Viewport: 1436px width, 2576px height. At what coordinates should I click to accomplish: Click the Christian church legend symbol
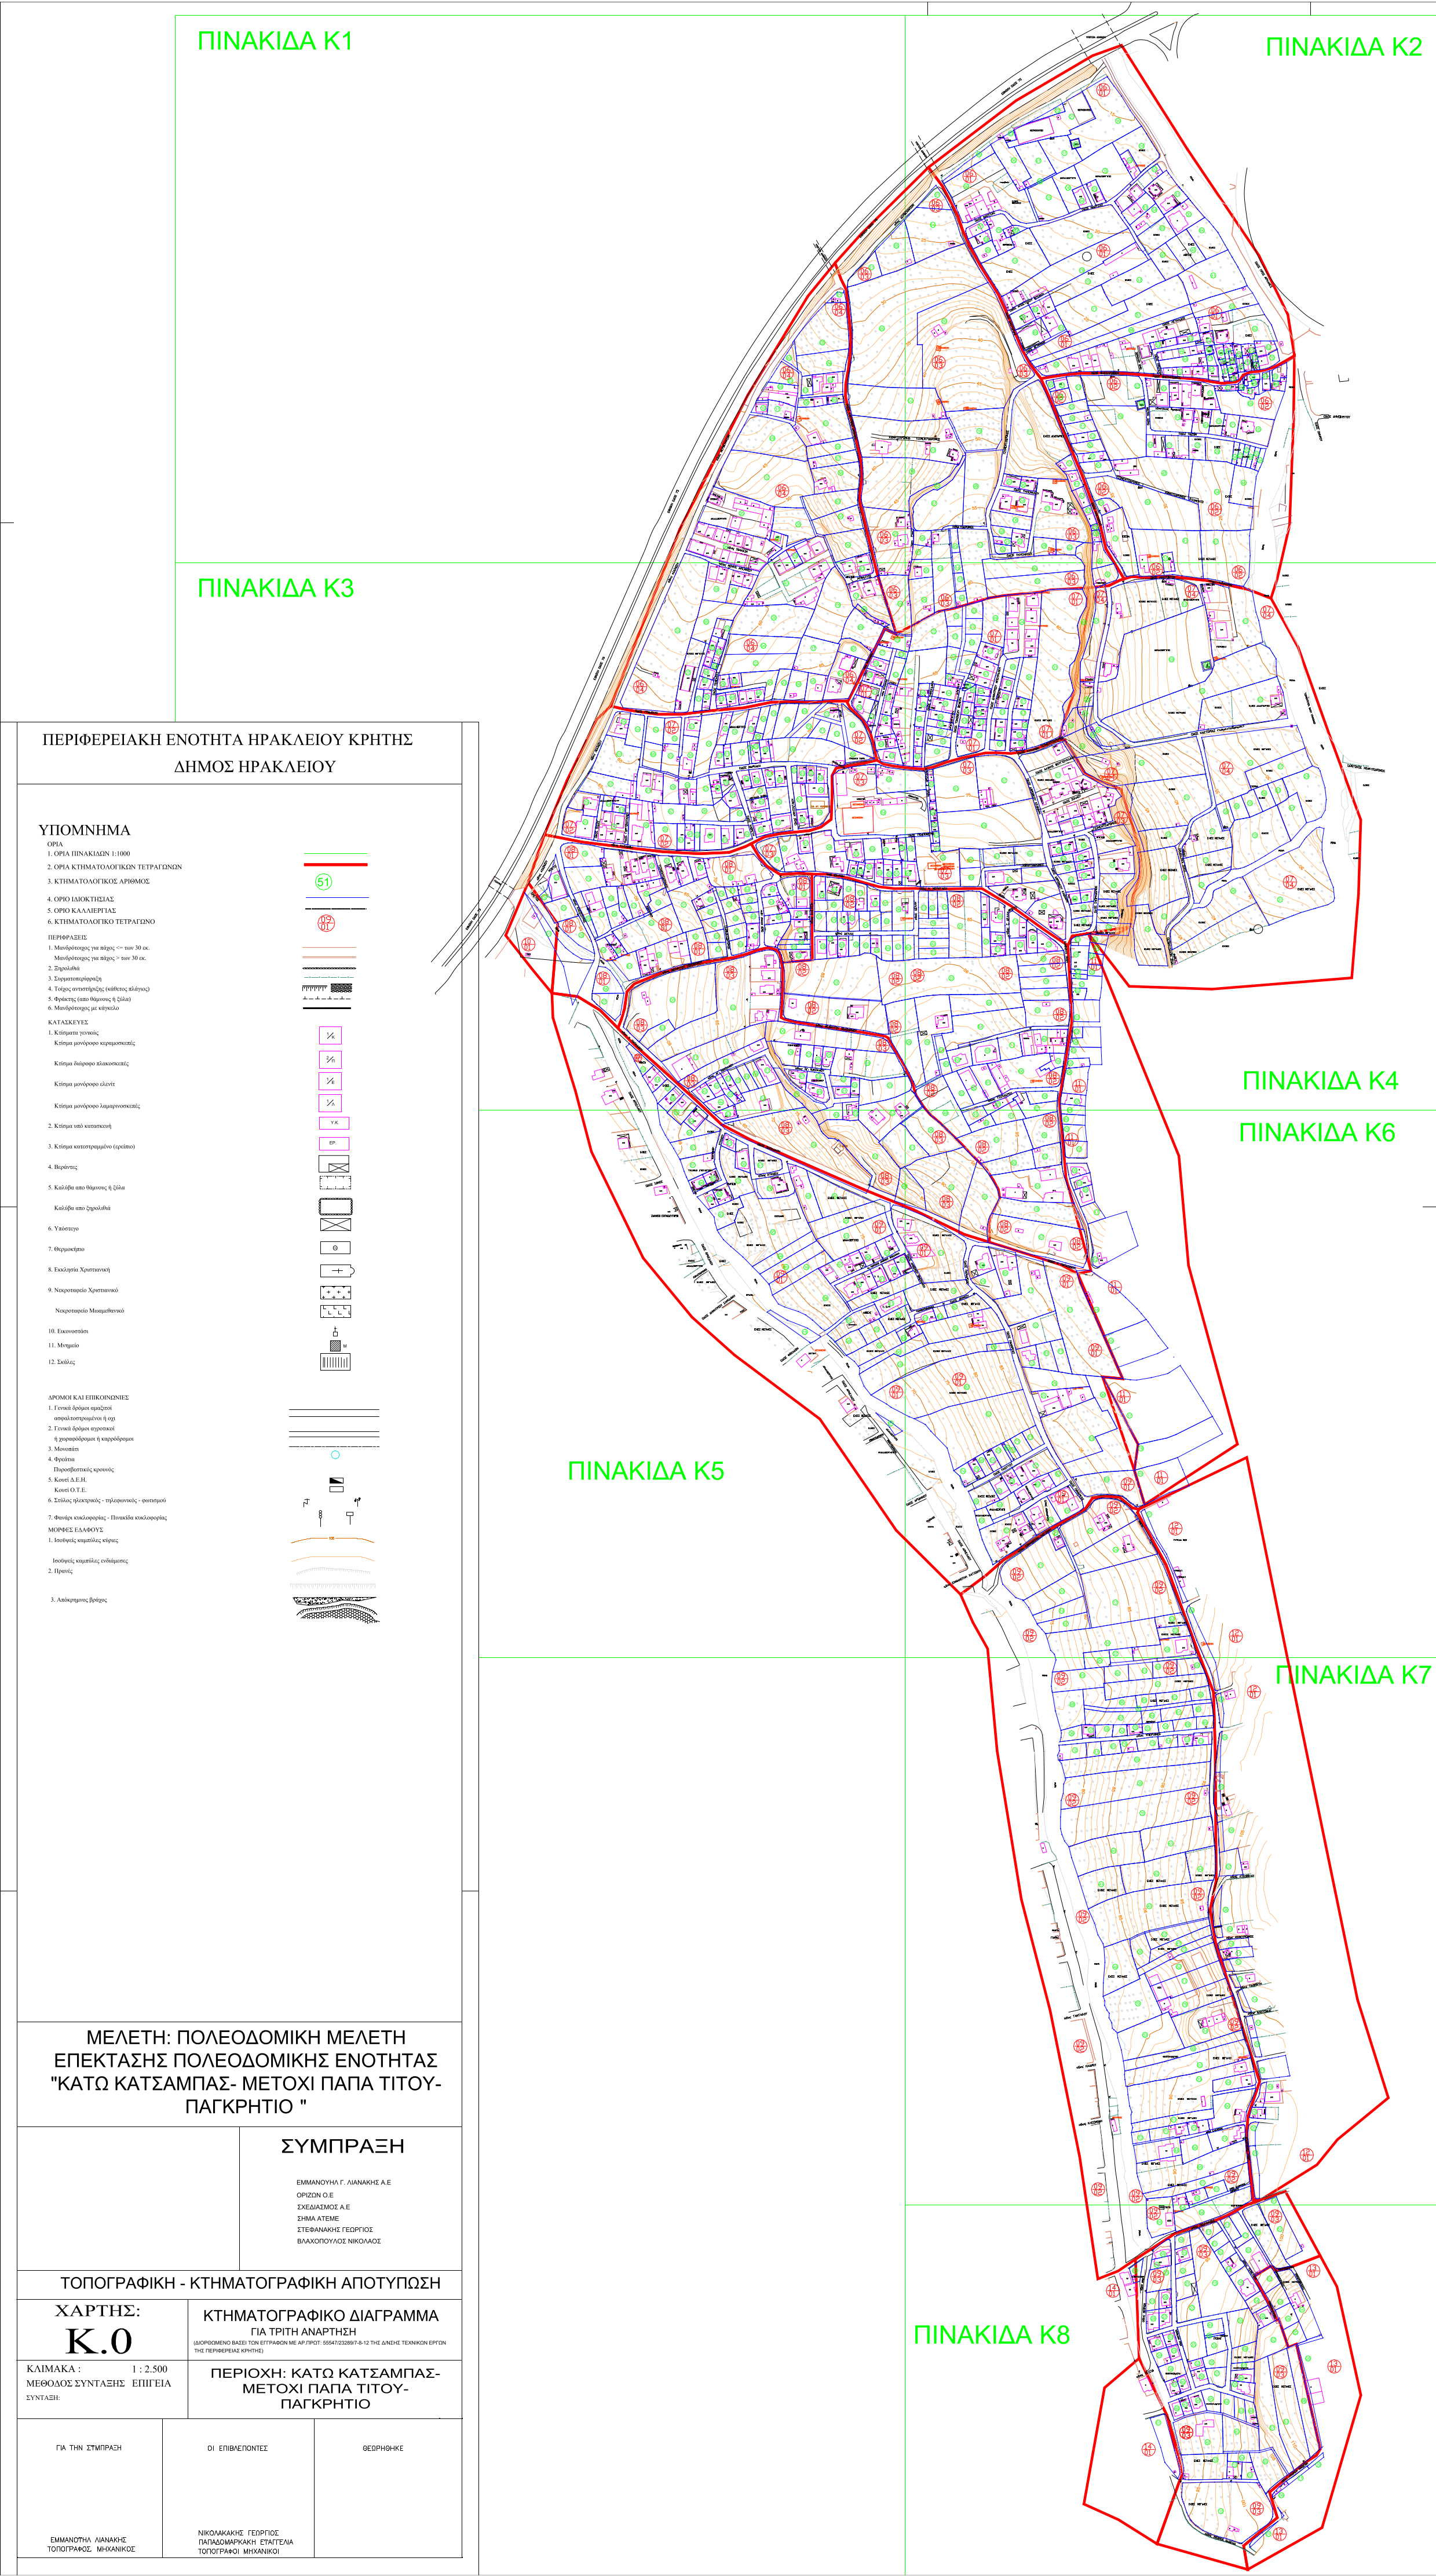point(336,1270)
